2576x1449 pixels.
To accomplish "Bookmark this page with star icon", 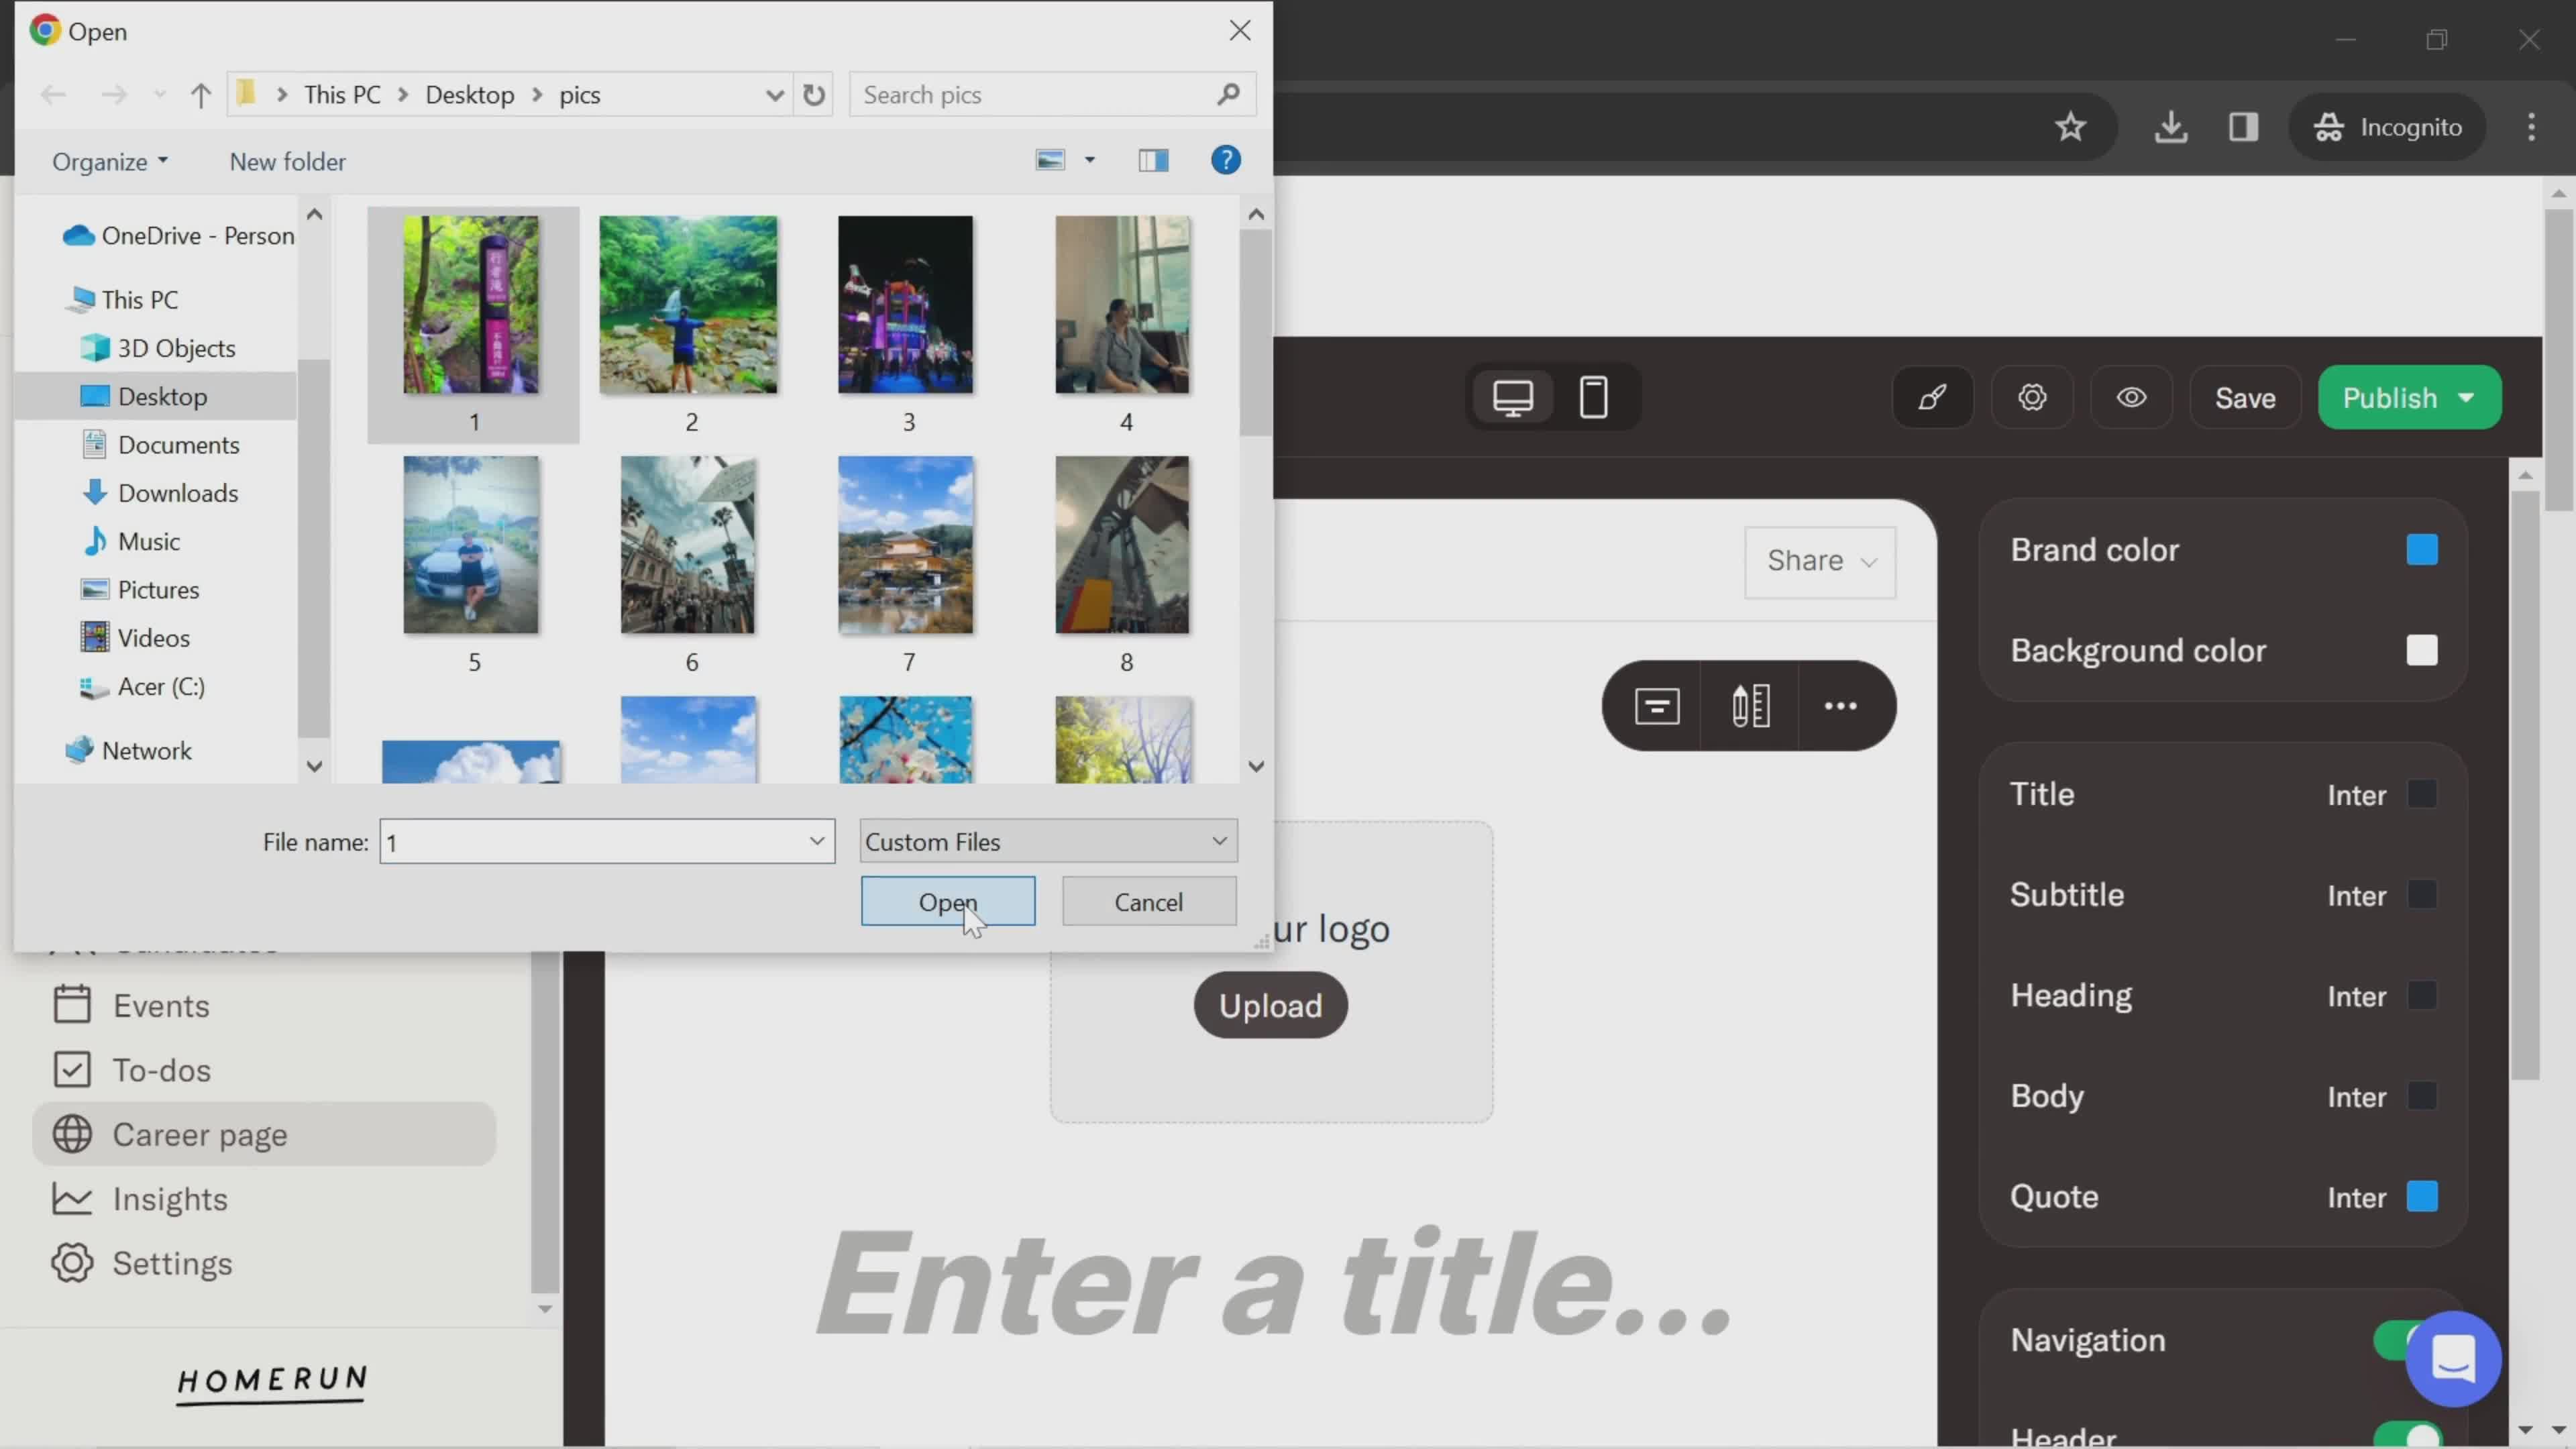I will [x=2070, y=127].
